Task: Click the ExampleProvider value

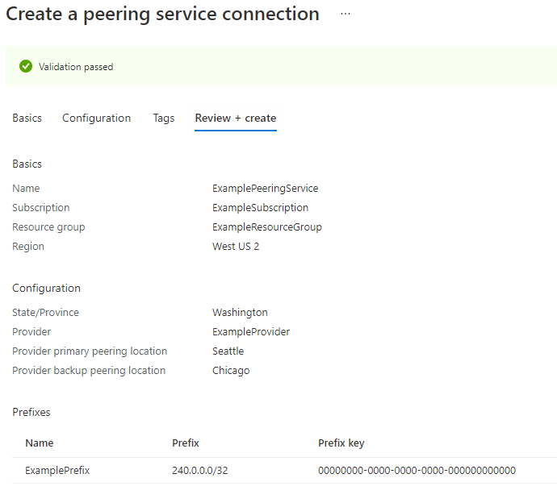Action: (251, 331)
